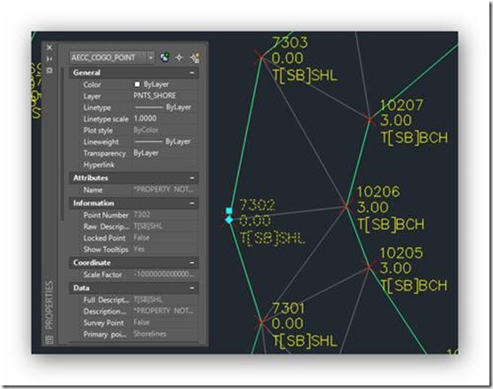Click the Transparency ByLayer field
Screen dimensions: 493x389
164,153
